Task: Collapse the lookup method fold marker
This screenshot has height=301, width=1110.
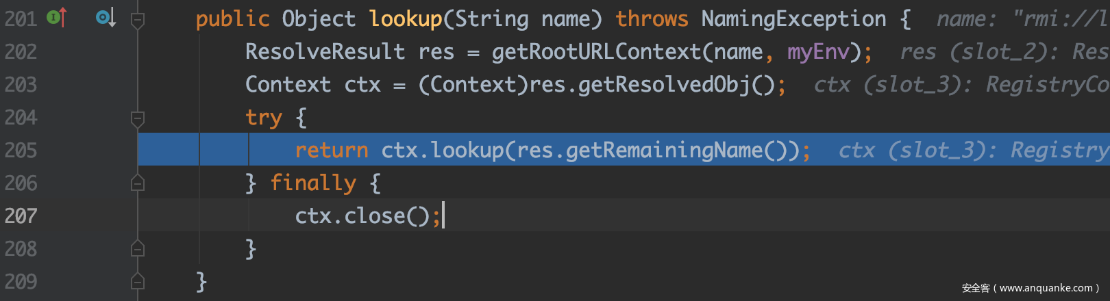Action: (x=137, y=20)
